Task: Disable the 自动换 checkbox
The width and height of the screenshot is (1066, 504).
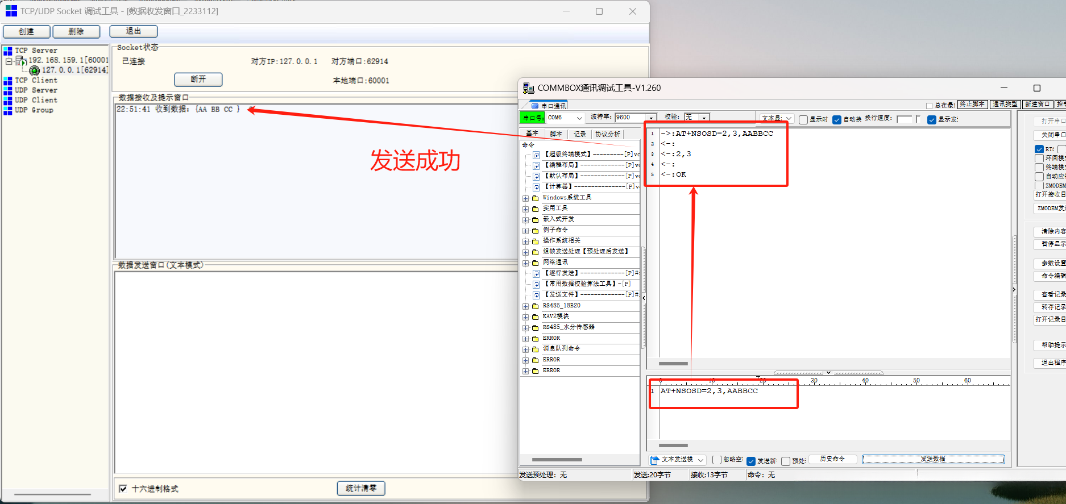Action: coord(837,119)
